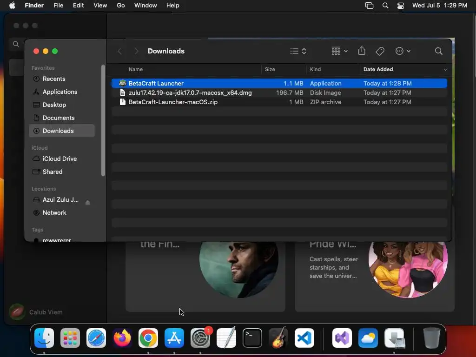Open the More actions ellipsis dropdown
Image resolution: width=476 pixels, height=357 pixels.
point(403,51)
